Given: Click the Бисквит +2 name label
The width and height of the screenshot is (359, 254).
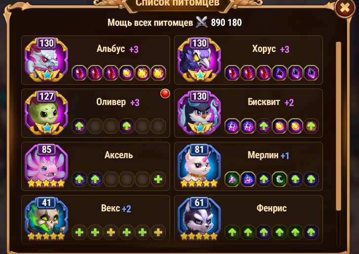Looking at the screenshot, I should 270,102.
